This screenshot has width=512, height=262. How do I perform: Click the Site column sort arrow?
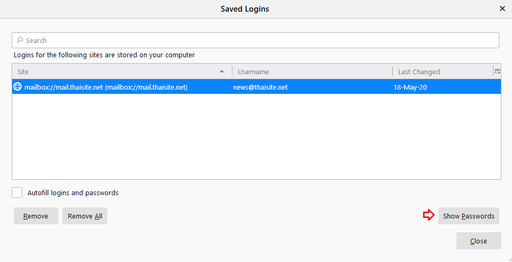point(222,71)
